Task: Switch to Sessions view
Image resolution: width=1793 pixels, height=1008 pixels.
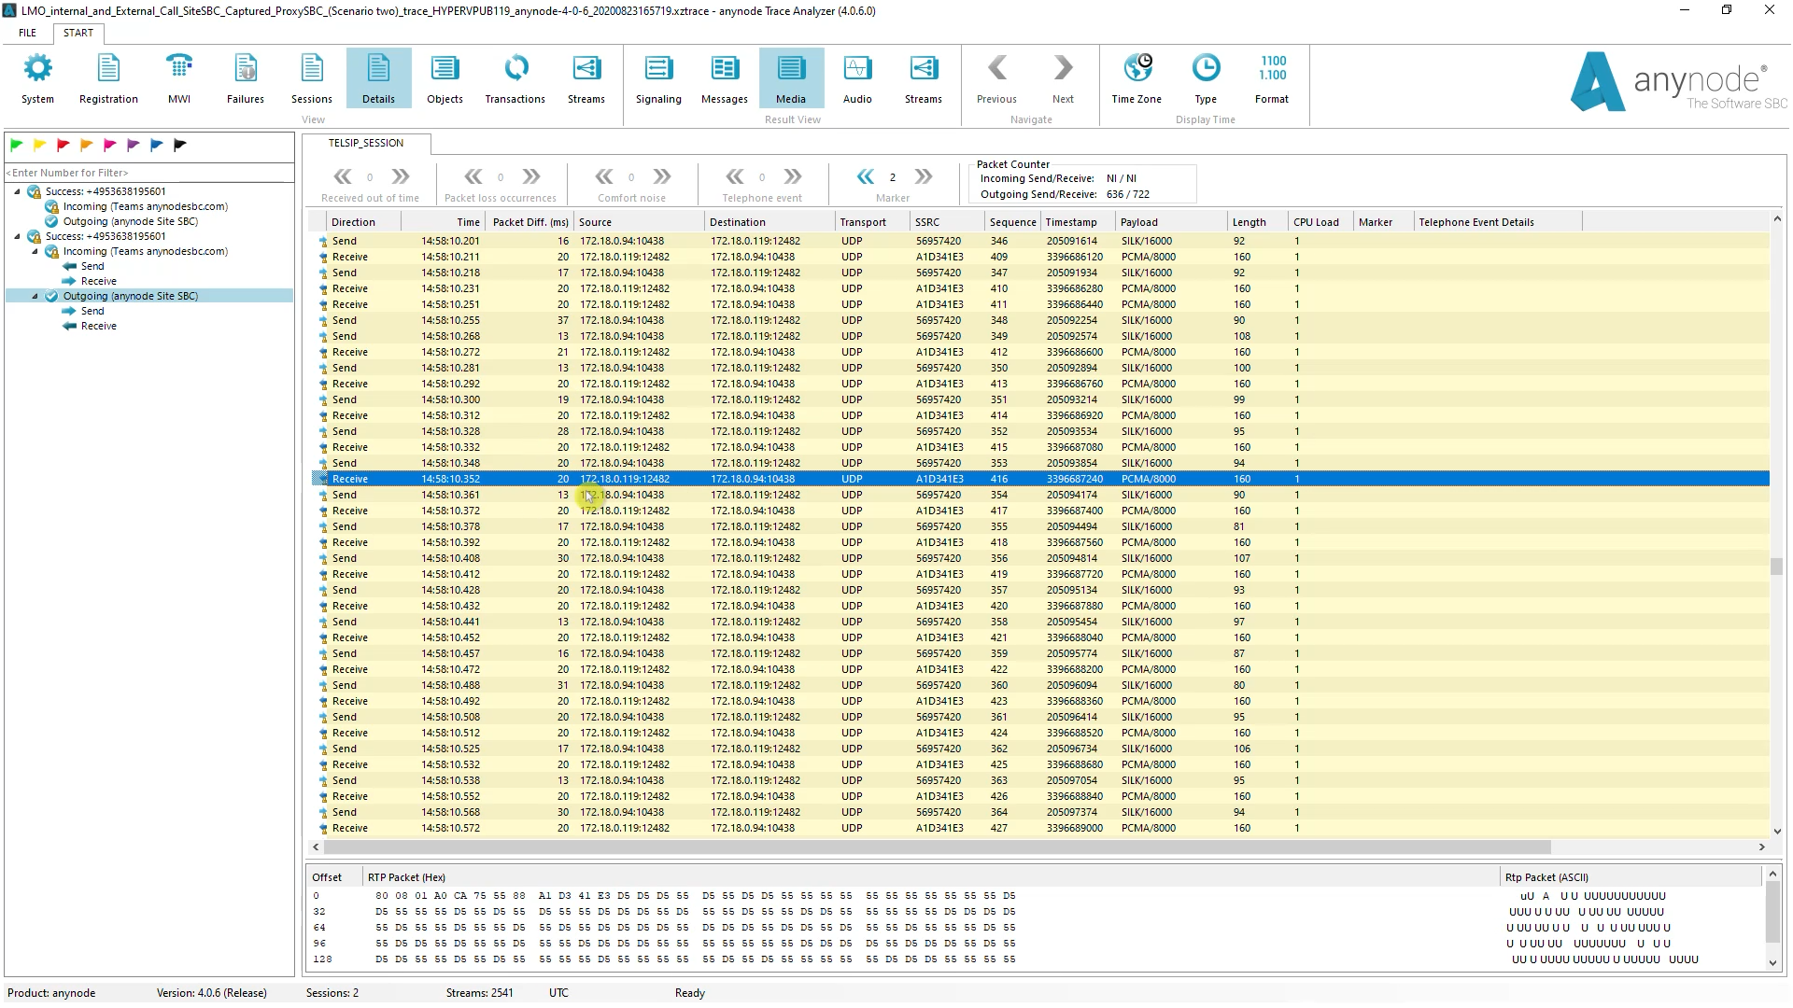Action: pyautogui.click(x=312, y=78)
